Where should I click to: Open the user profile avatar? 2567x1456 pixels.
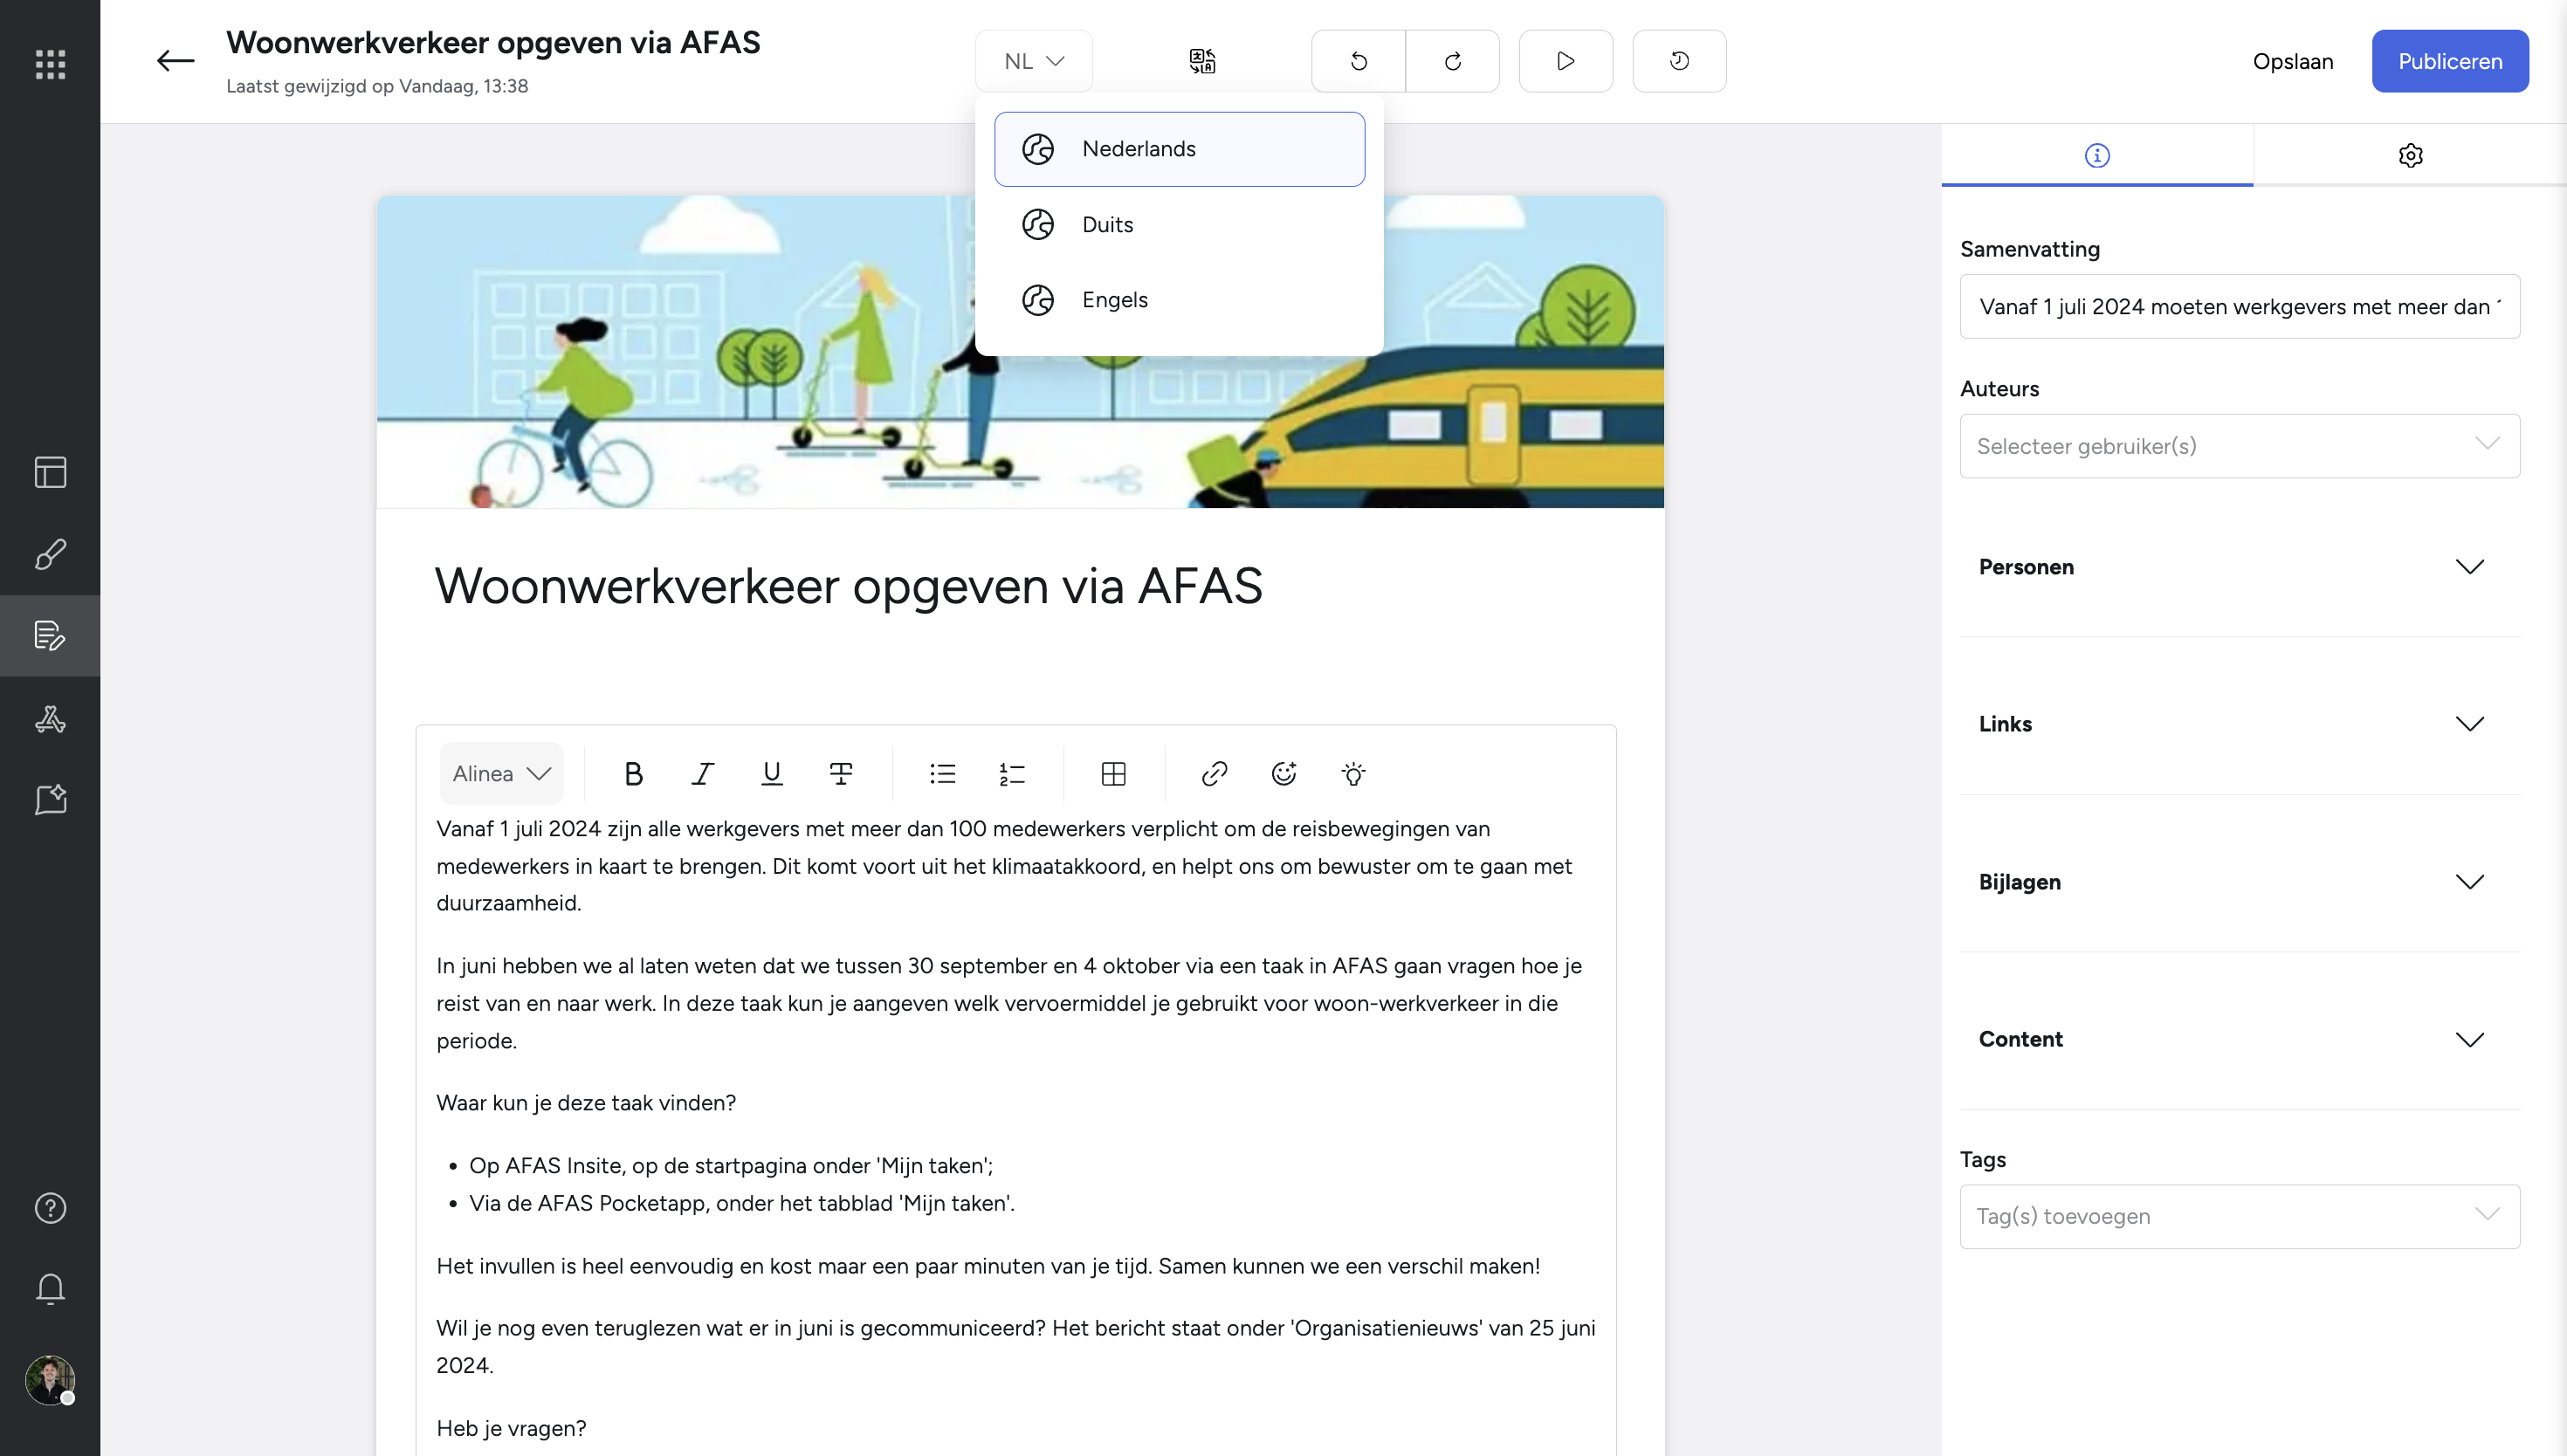click(x=50, y=1380)
